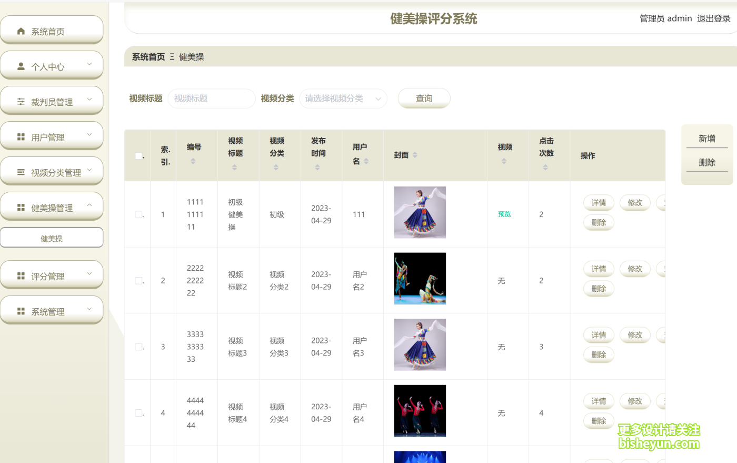Image resolution: width=737 pixels, height=463 pixels.
Task: Delete the 初级健美操 row
Action: 599,223
